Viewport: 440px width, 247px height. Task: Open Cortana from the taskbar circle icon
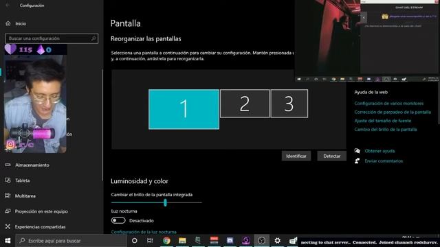(135, 241)
